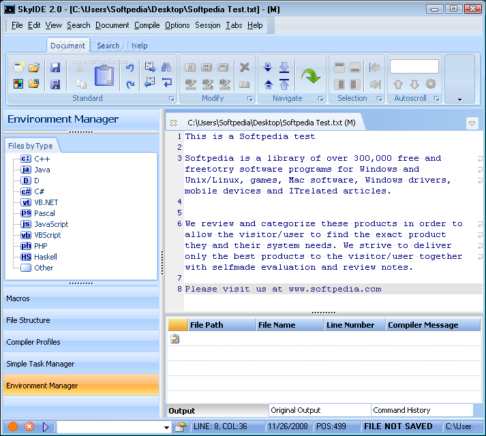Image resolution: width=486 pixels, height=436 pixels.
Task: Click the colored-squares grid icon in Standard group
Action: coord(18,84)
